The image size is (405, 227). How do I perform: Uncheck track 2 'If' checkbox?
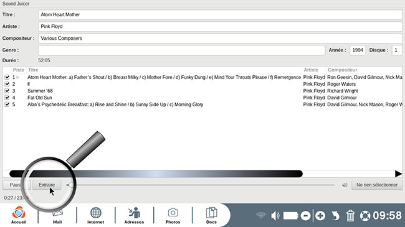point(7,84)
